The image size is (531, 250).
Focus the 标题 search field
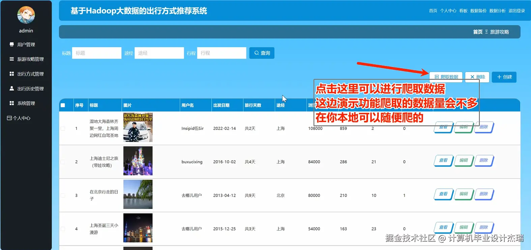[97, 53]
